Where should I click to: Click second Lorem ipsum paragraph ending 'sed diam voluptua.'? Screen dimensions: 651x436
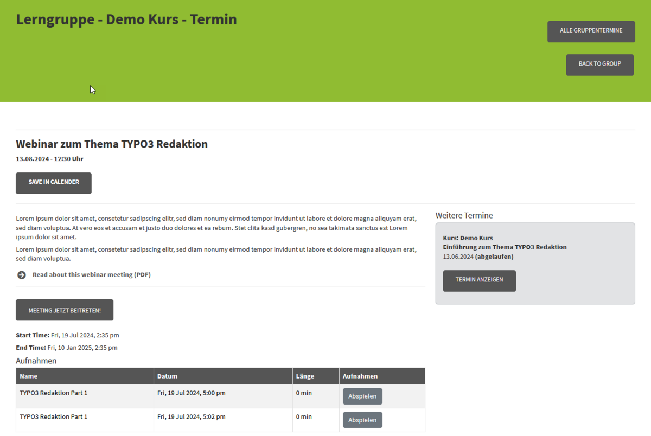click(x=216, y=254)
